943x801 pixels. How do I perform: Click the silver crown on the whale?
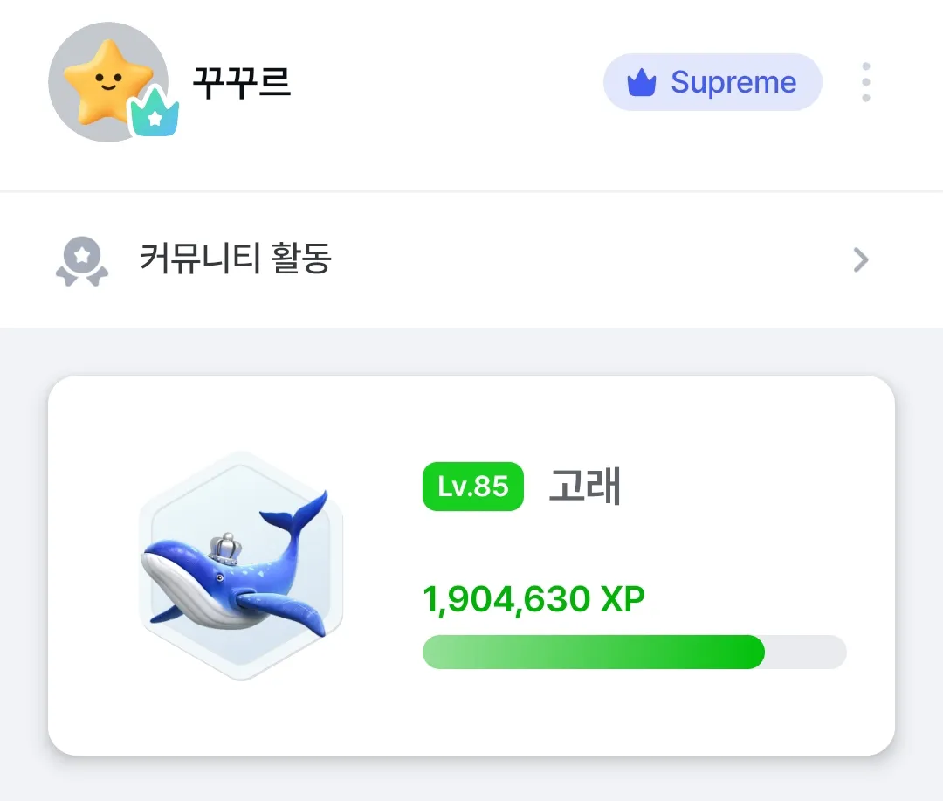click(x=226, y=548)
